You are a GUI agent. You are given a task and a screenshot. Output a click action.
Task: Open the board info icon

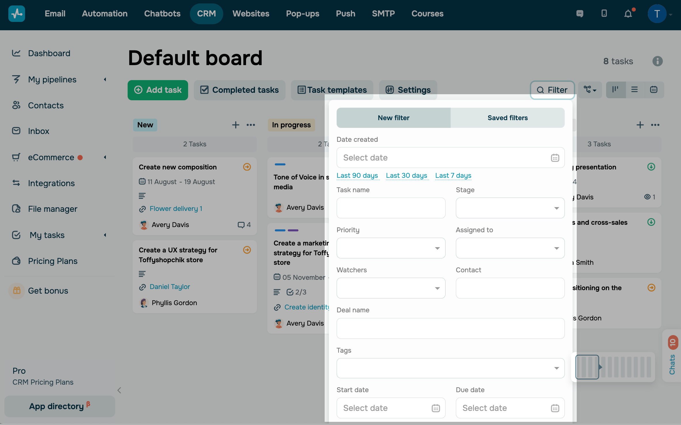point(657,61)
